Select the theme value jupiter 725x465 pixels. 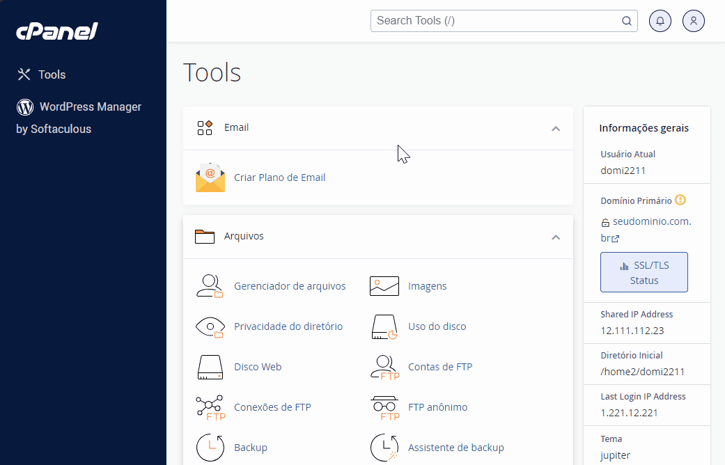(616, 455)
